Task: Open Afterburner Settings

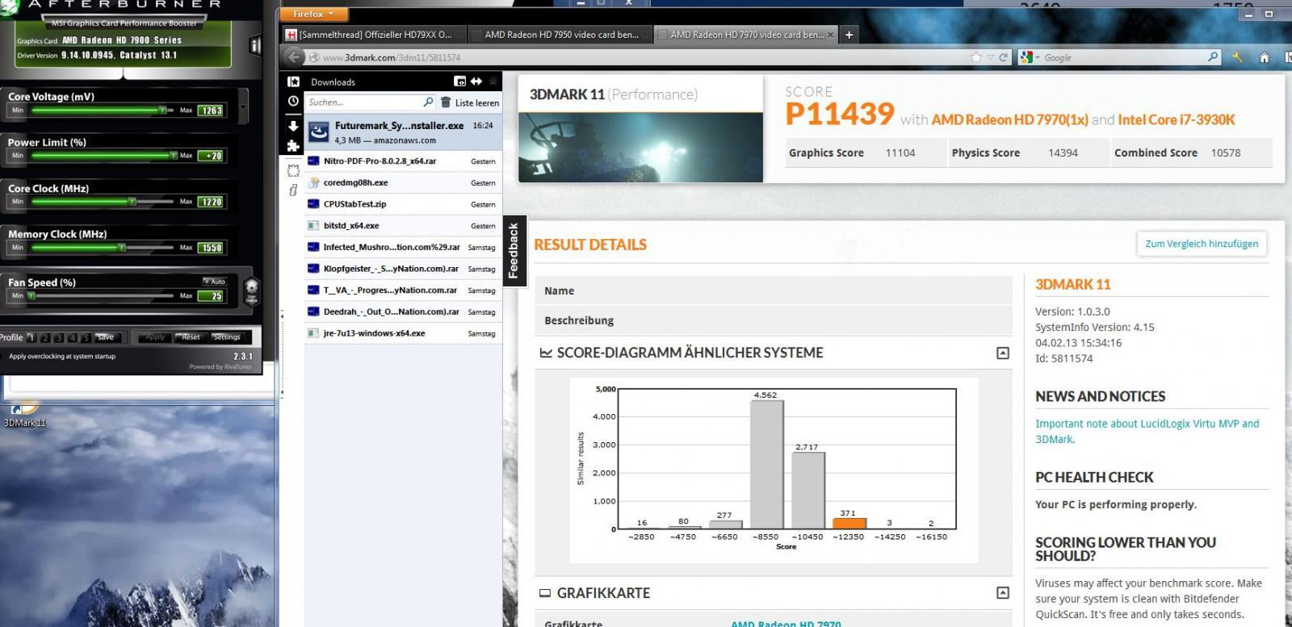Action: click(x=227, y=337)
